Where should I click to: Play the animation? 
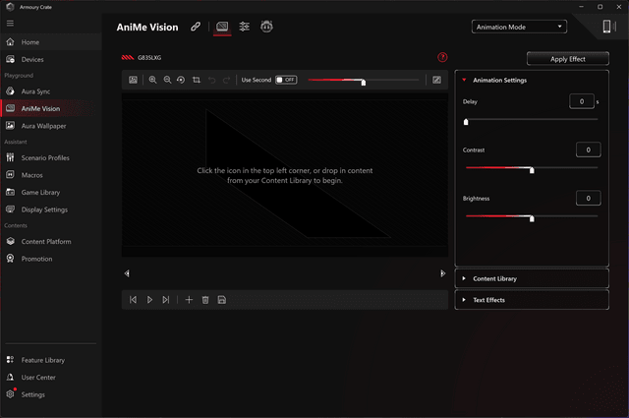pos(149,300)
